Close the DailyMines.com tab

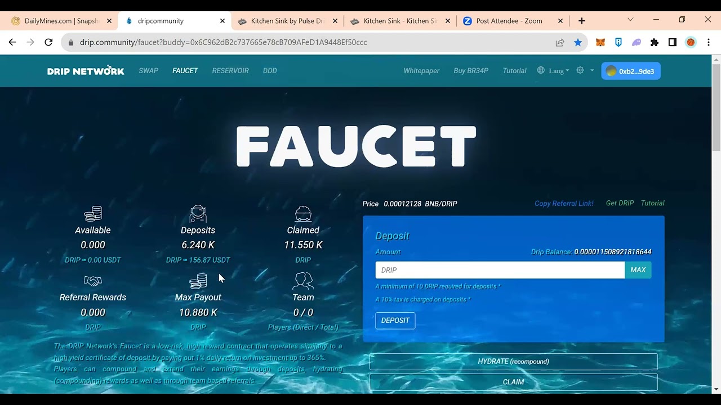(x=109, y=21)
